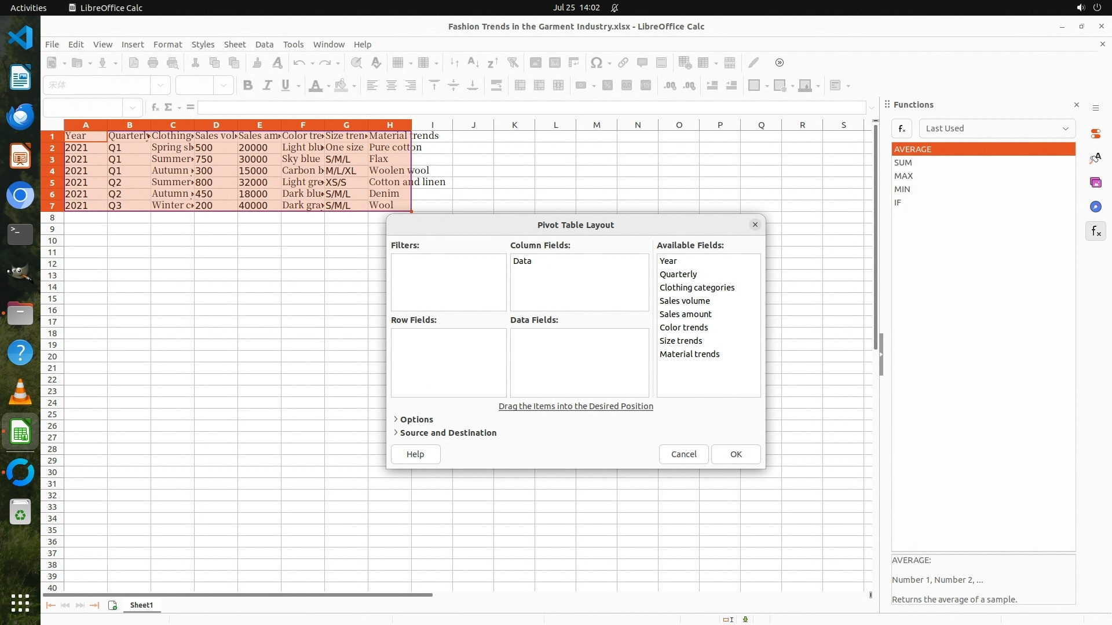The width and height of the screenshot is (1112, 625).
Task: Open the Sheet menu
Action: pyautogui.click(x=235, y=44)
